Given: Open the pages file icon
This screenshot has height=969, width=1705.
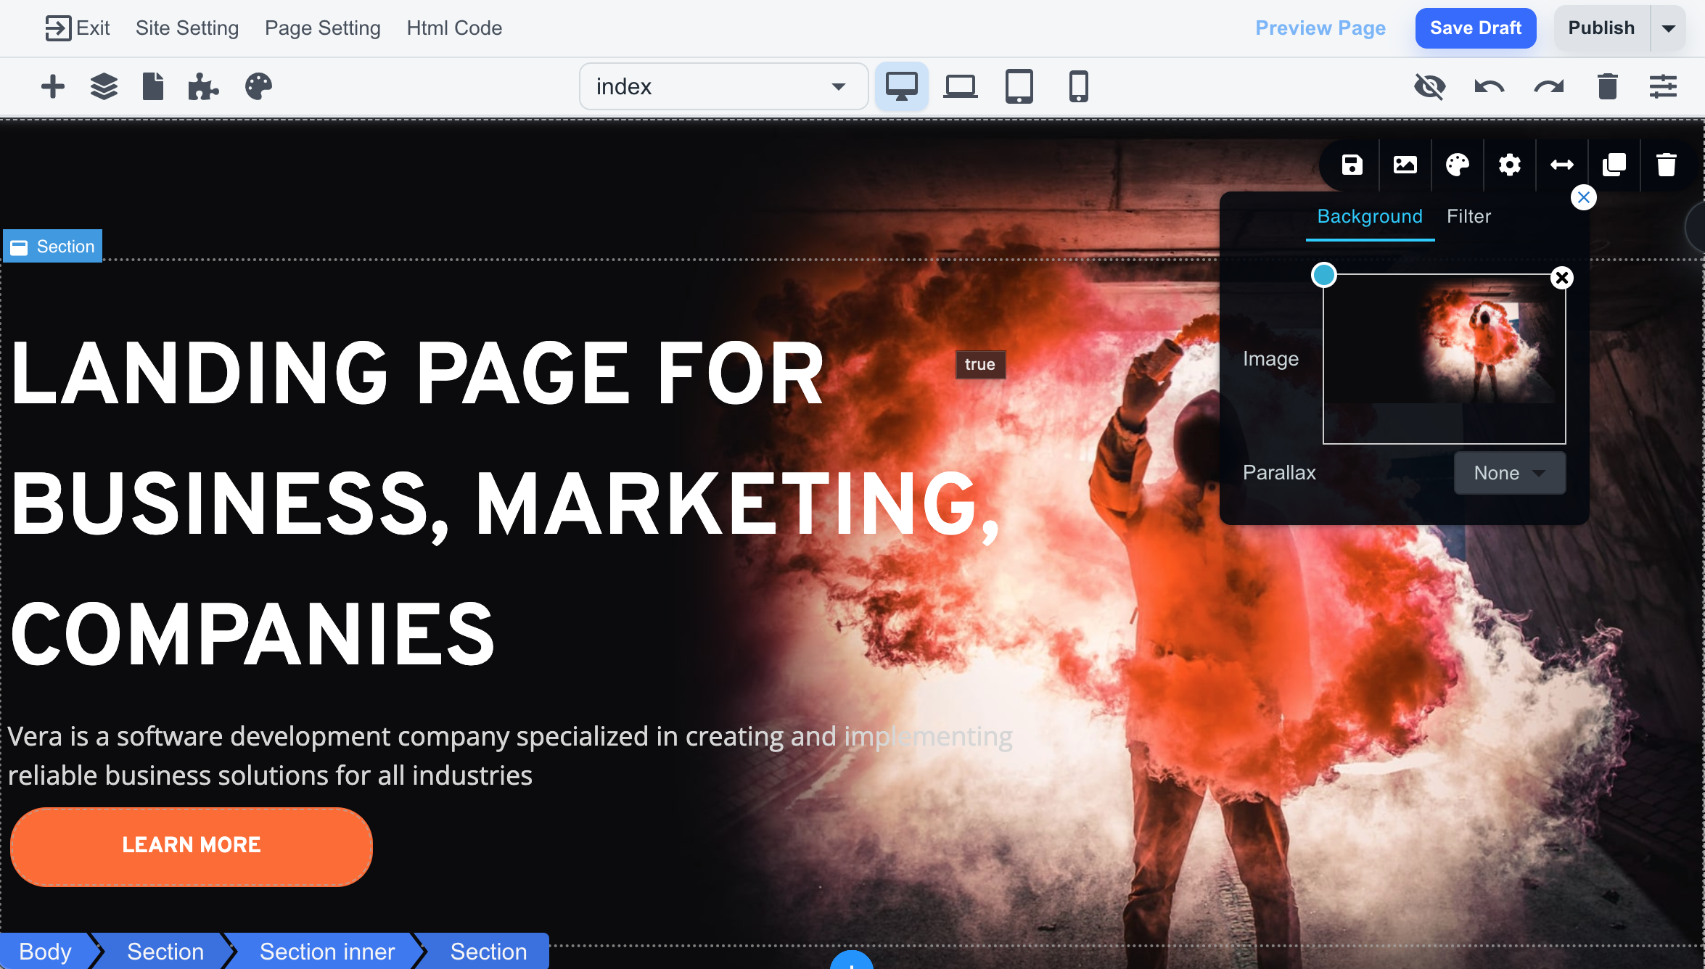Looking at the screenshot, I should (153, 87).
